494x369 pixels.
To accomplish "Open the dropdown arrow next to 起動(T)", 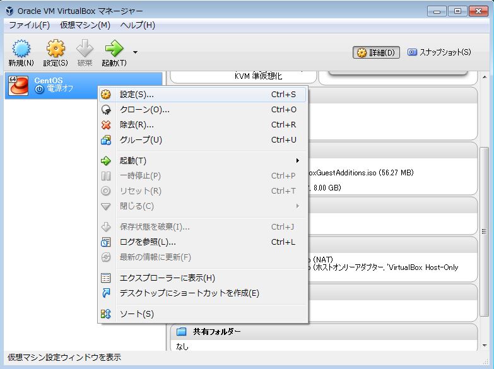I will tap(135, 52).
